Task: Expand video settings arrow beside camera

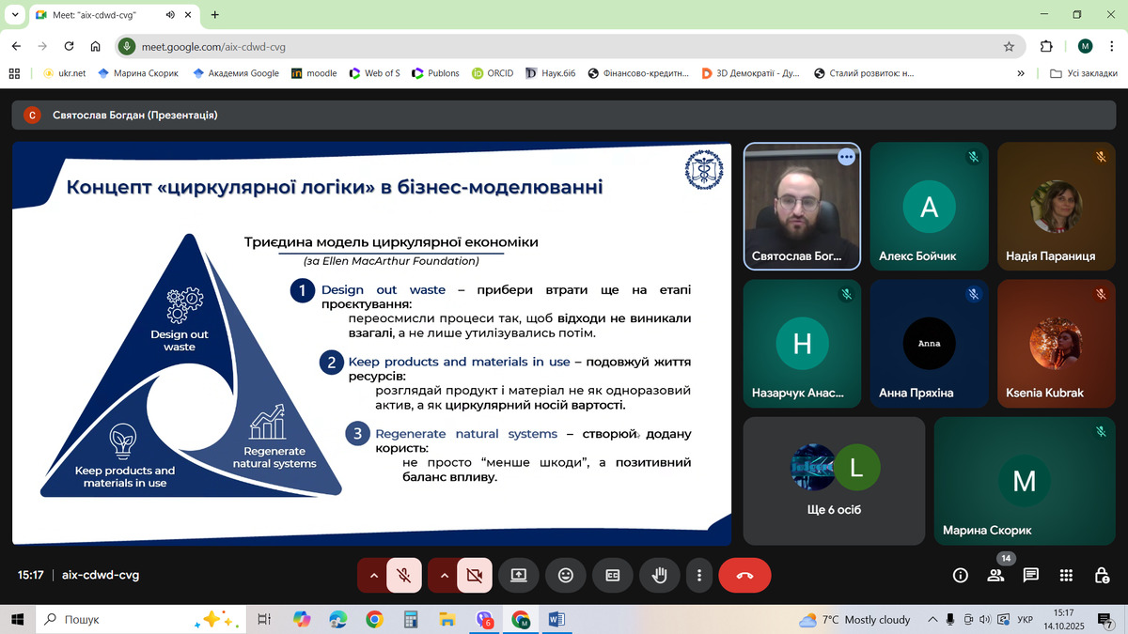Action: click(444, 575)
